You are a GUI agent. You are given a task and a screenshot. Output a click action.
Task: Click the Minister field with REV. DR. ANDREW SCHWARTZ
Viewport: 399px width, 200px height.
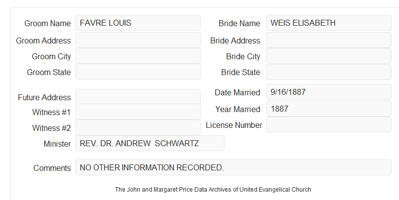[x=150, y=143]
